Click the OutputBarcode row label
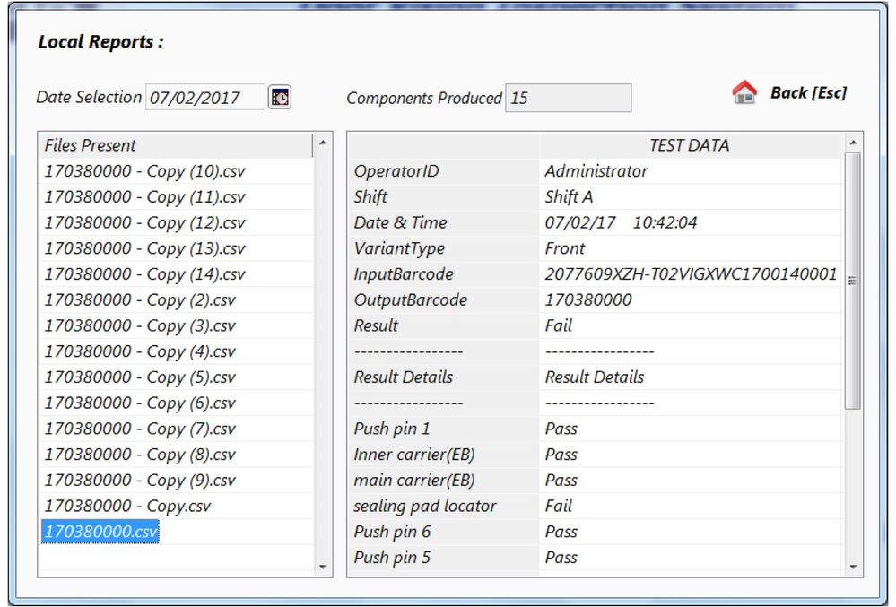 point(410,299)
